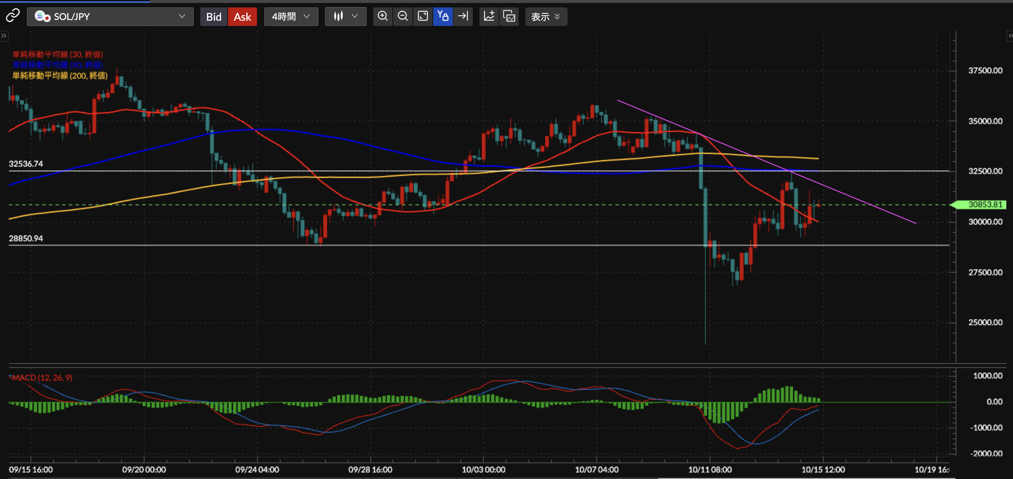Open the candlestick chart type dropdown
This screenshot has width=1013, height=479.
345,17
